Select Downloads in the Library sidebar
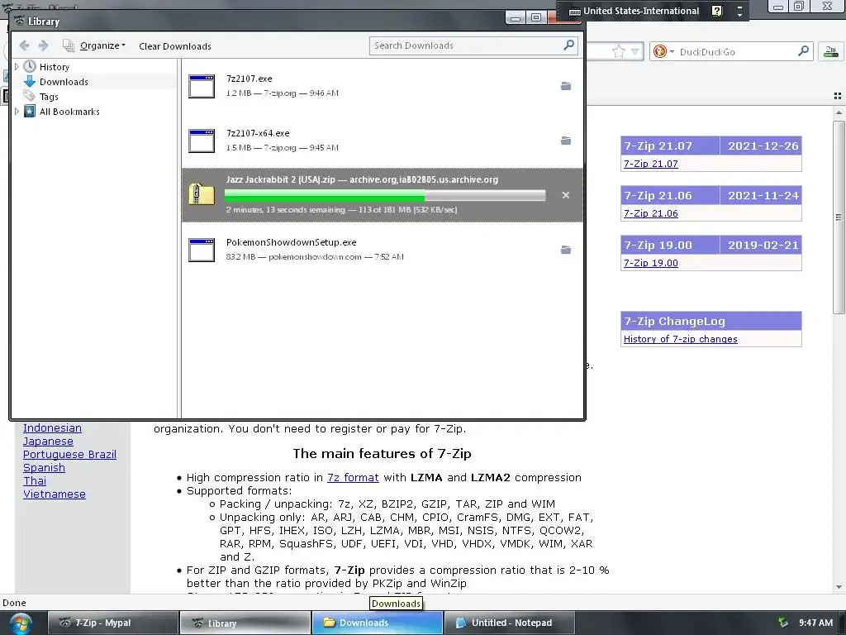Screen dimensions: 846x635 (x=64, y=82)
